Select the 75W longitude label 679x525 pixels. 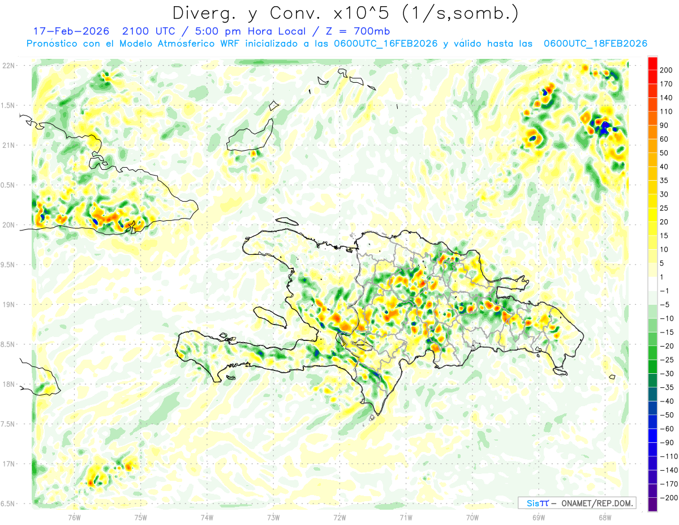(x=141, y=518)
